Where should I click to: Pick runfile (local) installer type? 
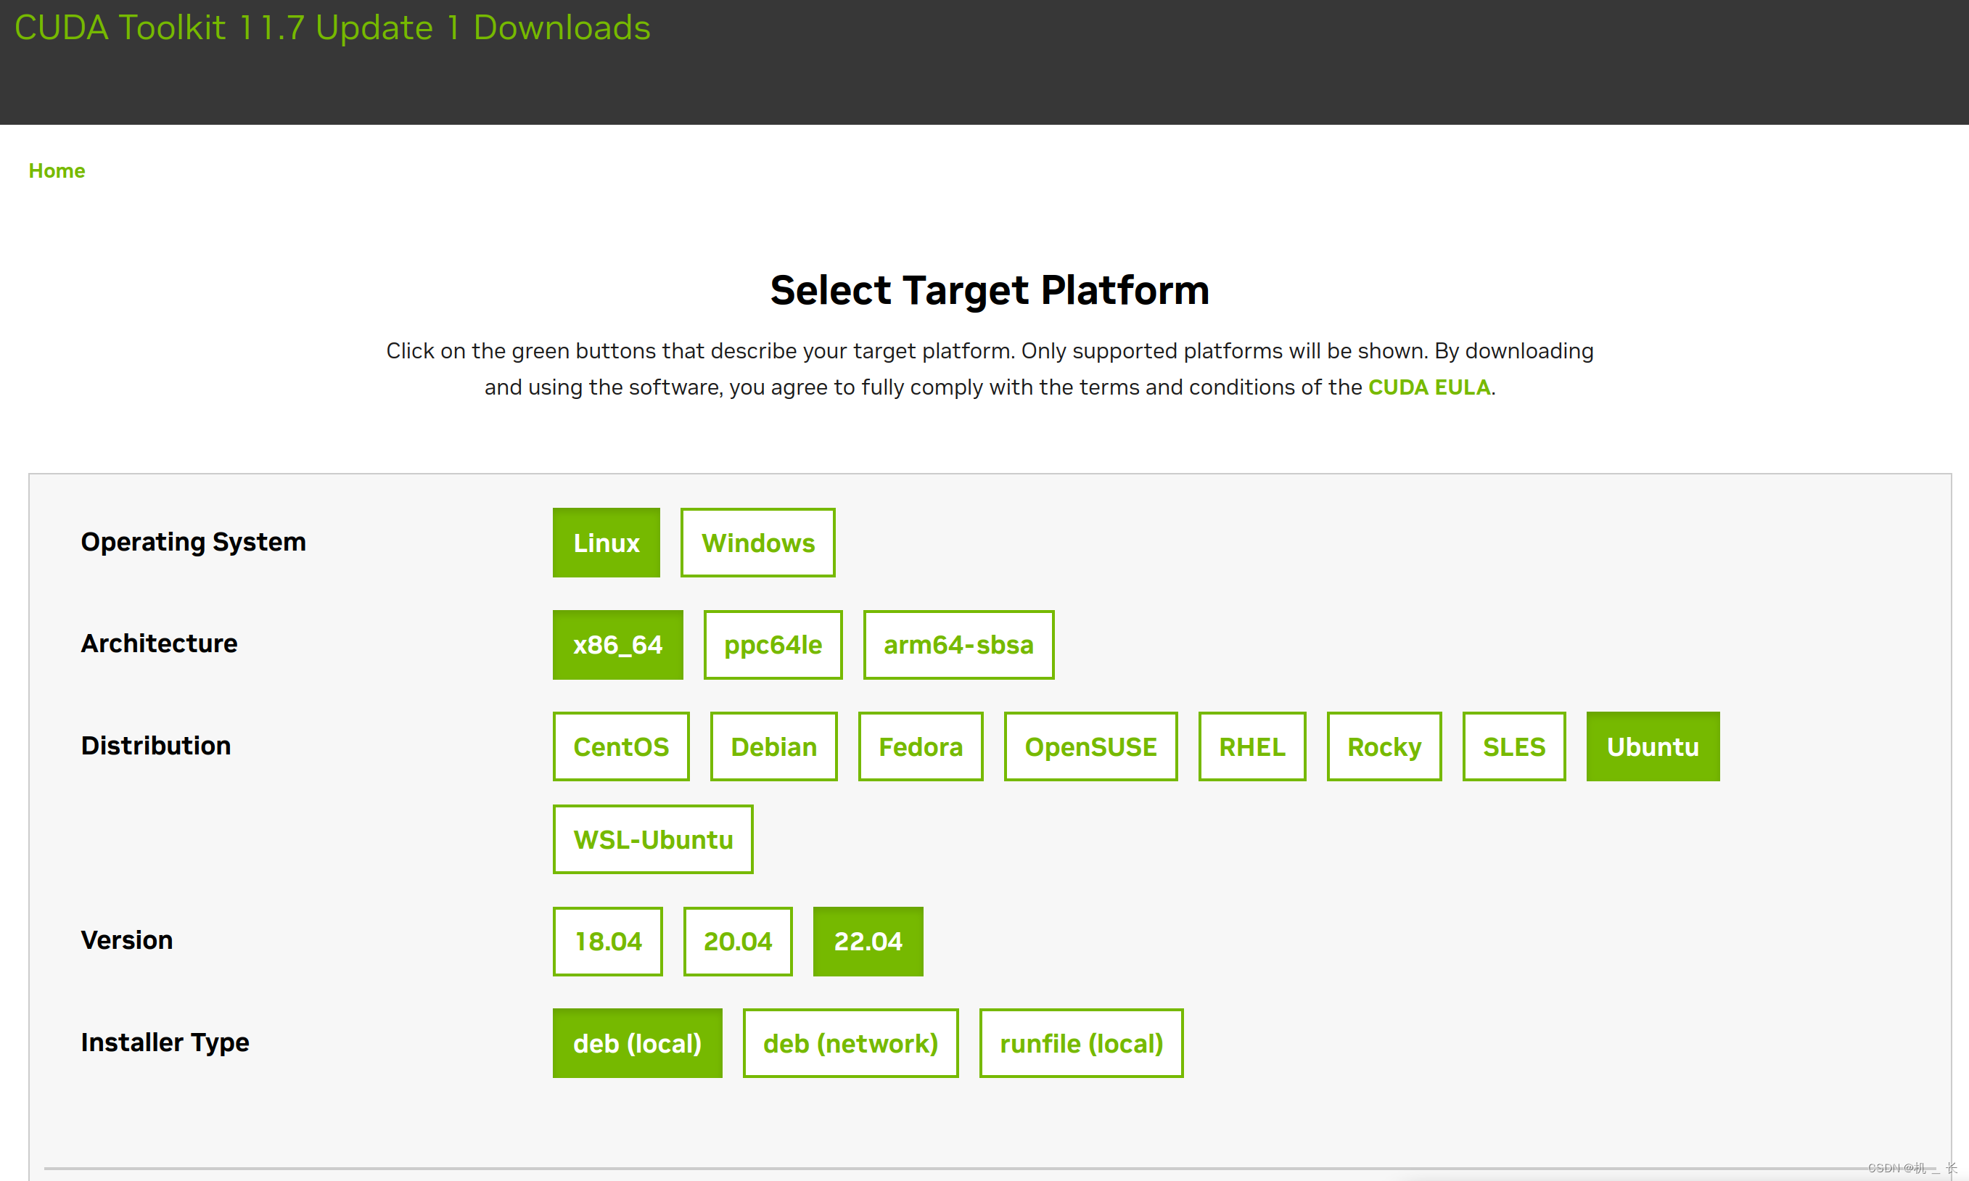pos(1082,1043)
